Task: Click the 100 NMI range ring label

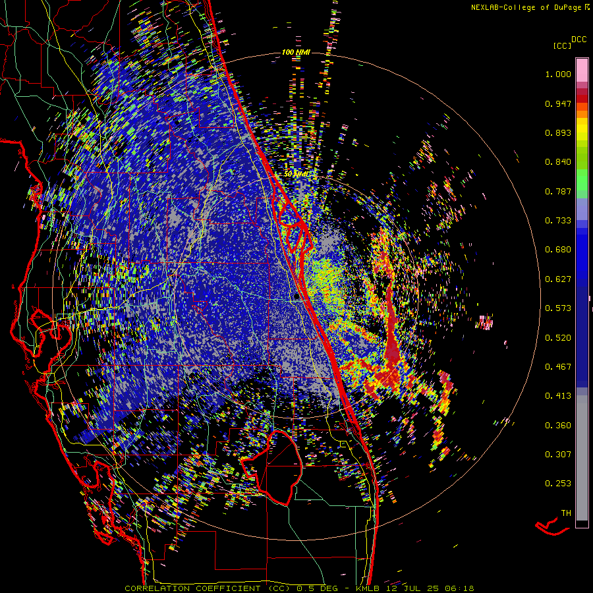Action: point(296,52)
